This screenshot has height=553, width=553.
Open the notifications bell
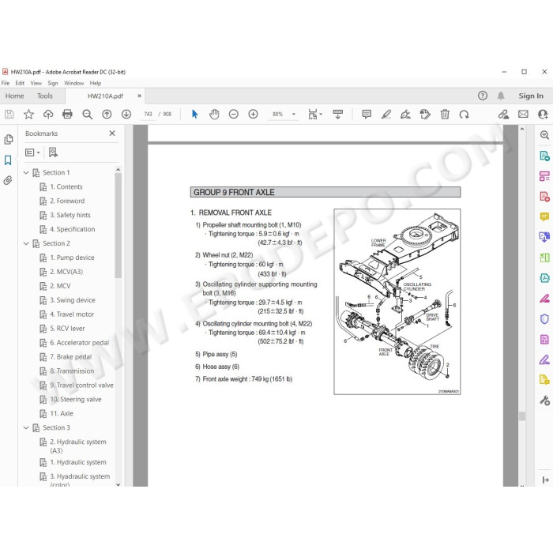click(501, 96)
